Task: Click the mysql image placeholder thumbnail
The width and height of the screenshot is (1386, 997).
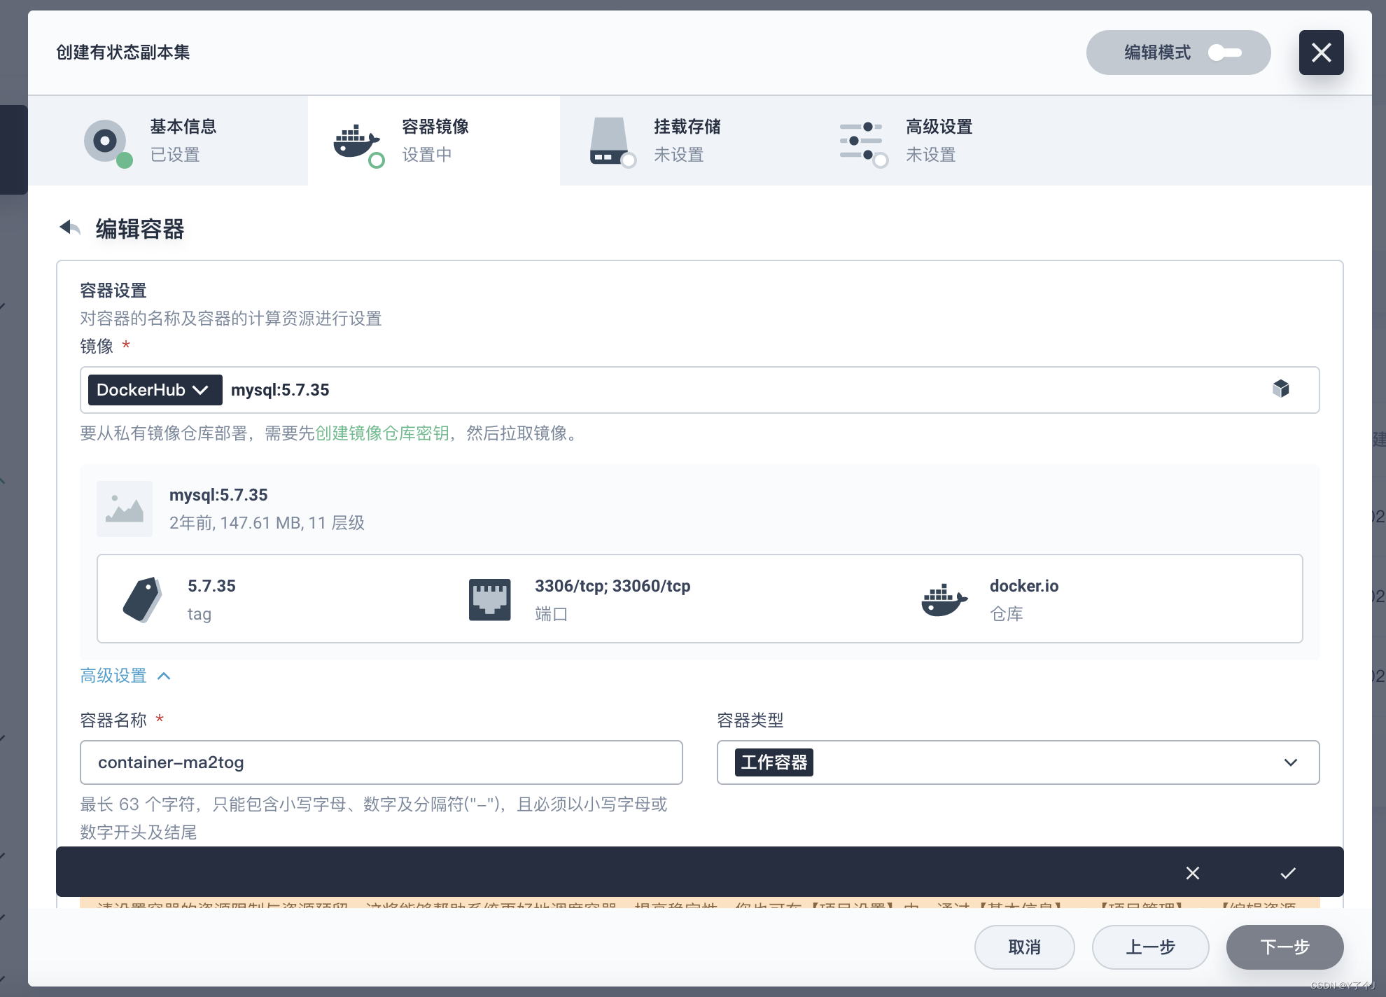Action: [125, 509]
